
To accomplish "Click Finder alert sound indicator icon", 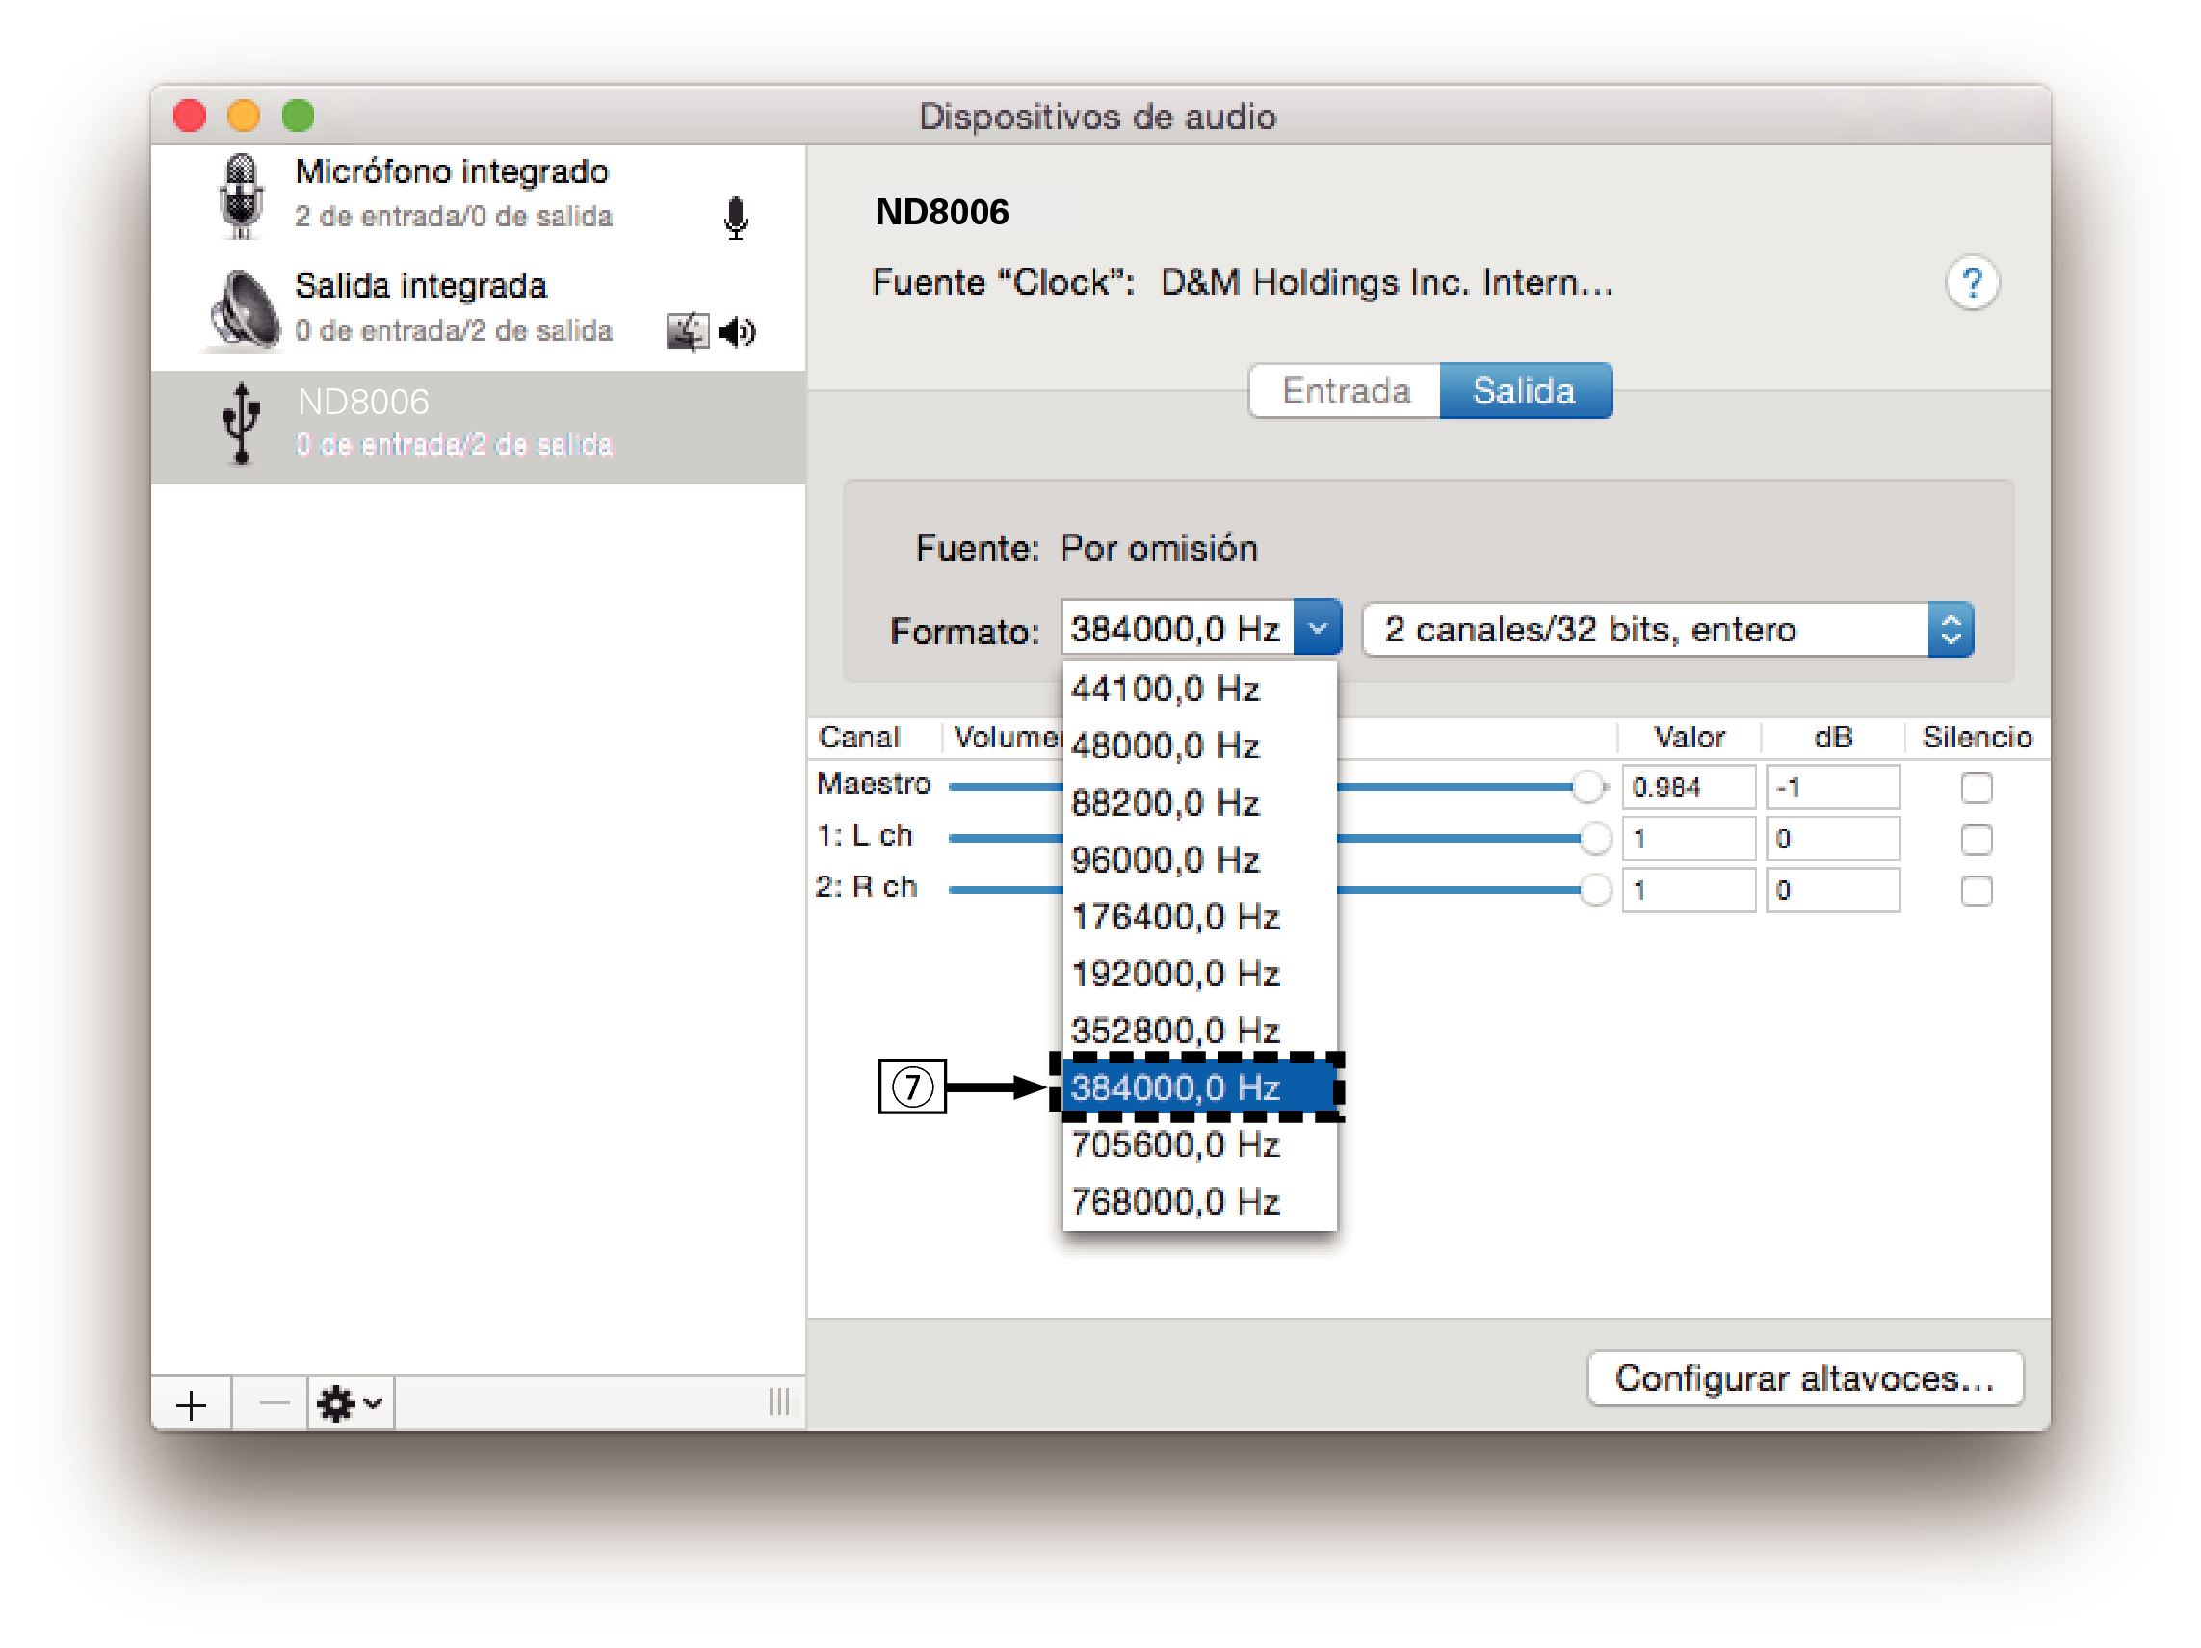I will [687, 331].
